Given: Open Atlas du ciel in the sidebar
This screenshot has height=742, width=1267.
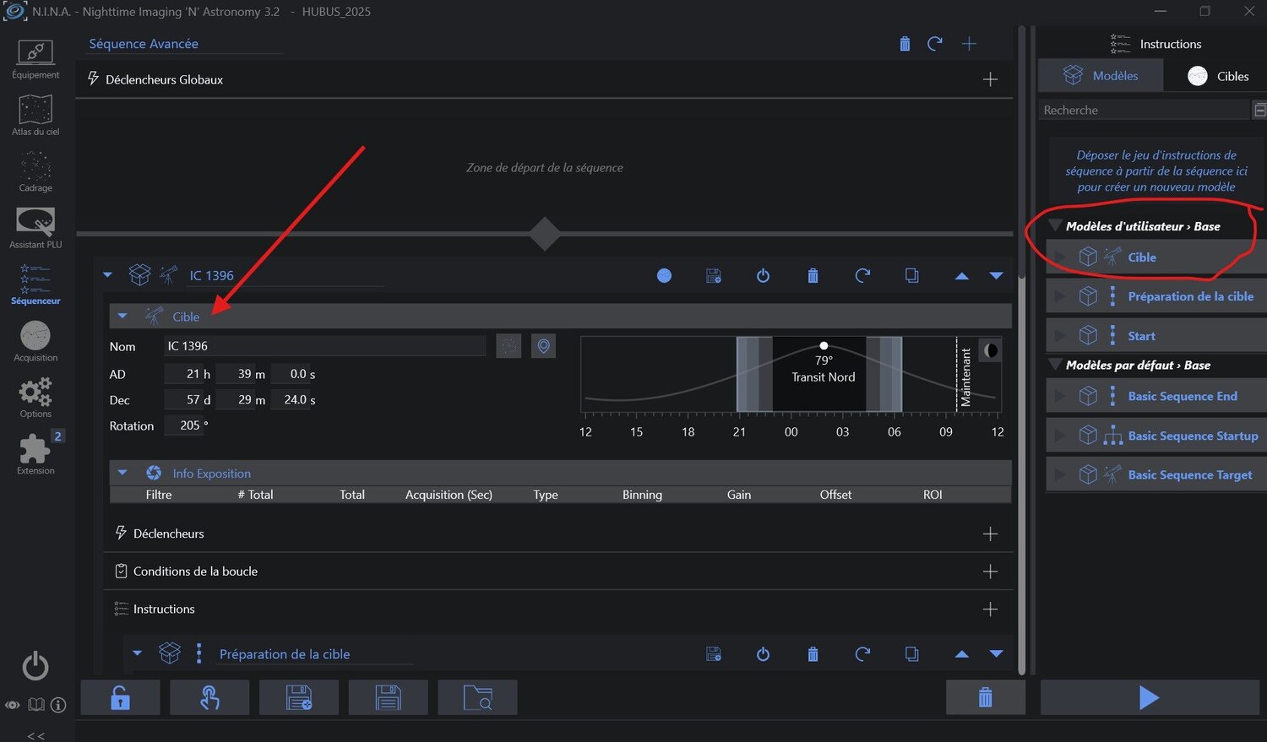Looking at the screenshot, I should [35, 116].
